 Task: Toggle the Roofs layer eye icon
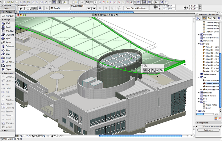point(52,8)
